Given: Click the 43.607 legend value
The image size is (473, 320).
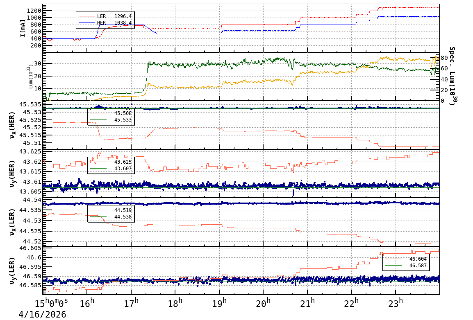Looking at the screenshot, I should pyautogui.click(x=123, y=169).
